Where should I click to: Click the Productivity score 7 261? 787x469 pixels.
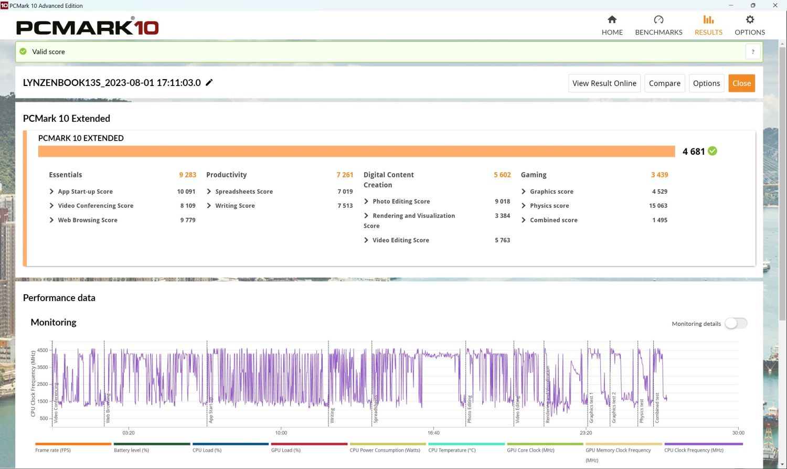coord(345,175)
